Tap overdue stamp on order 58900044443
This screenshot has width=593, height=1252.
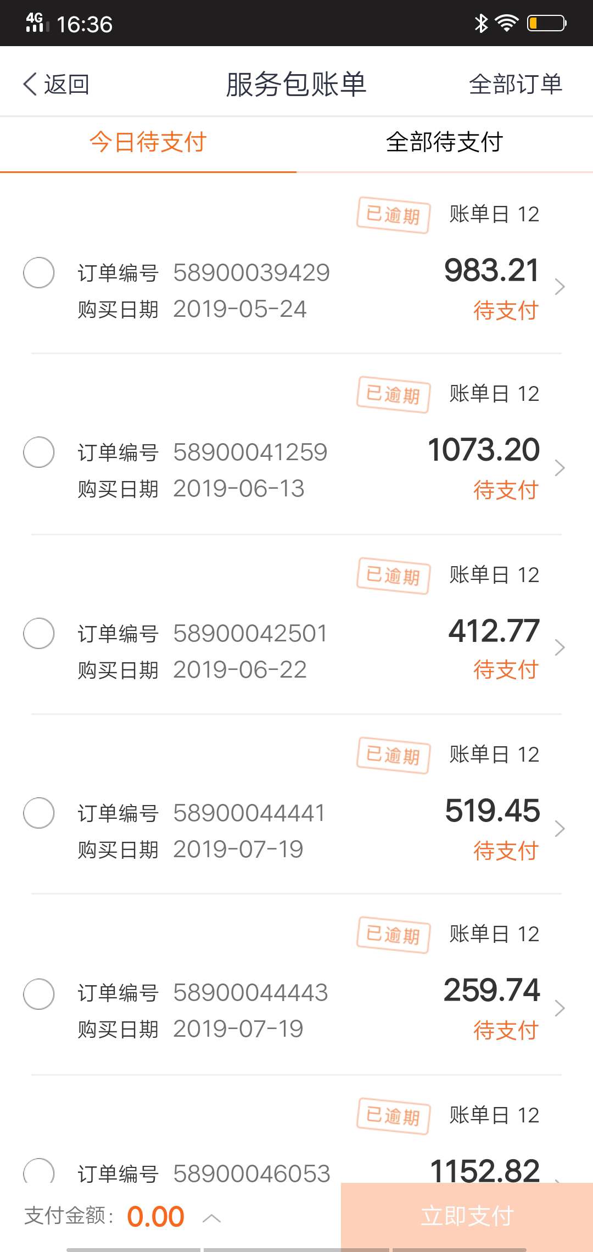coord(393,935)
